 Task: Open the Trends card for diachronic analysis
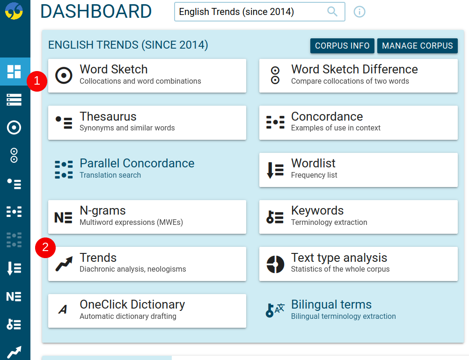(x=147, y=263)
